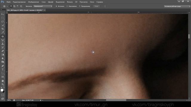
Task: Select the Path Selection tool
Action: coord(3,73)
